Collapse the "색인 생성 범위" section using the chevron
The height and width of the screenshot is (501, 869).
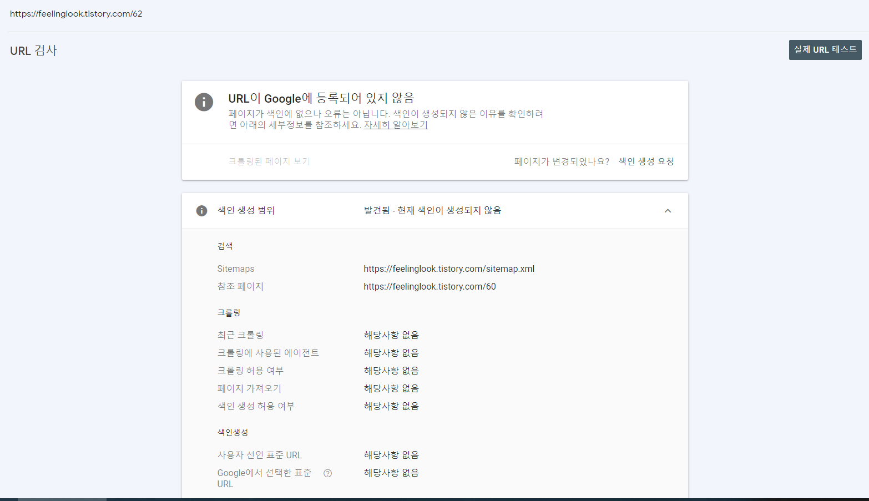point(668,211)
